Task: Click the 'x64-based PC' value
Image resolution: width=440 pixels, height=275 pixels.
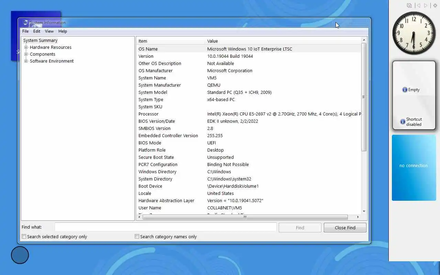Action: [221, 100]
